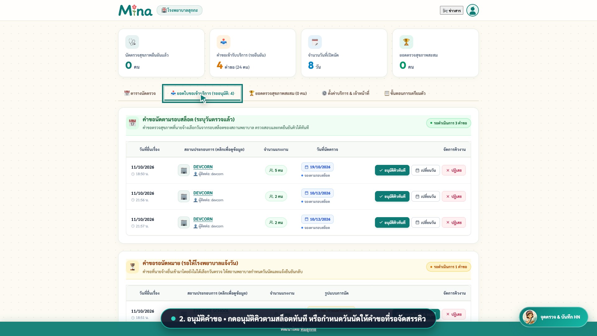Click the hourglass icon in waiting requests header
This screenshot has height=336, width=597.
(x=132, y=267)
